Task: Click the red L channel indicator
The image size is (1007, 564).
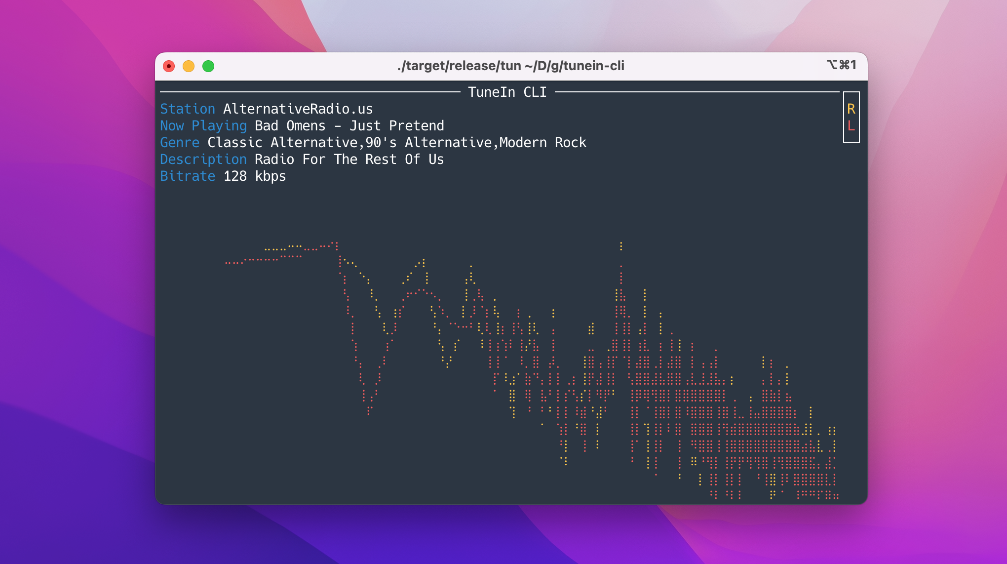Action: 851,126
